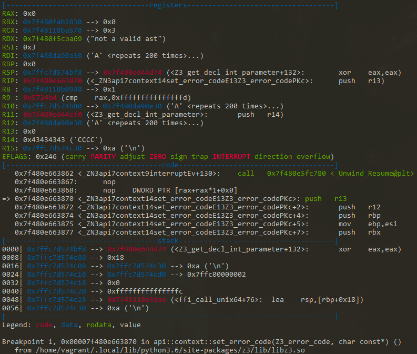Select RCX address 0x7f48118ba570
The image size is (417, 354).
pos(52,31)
